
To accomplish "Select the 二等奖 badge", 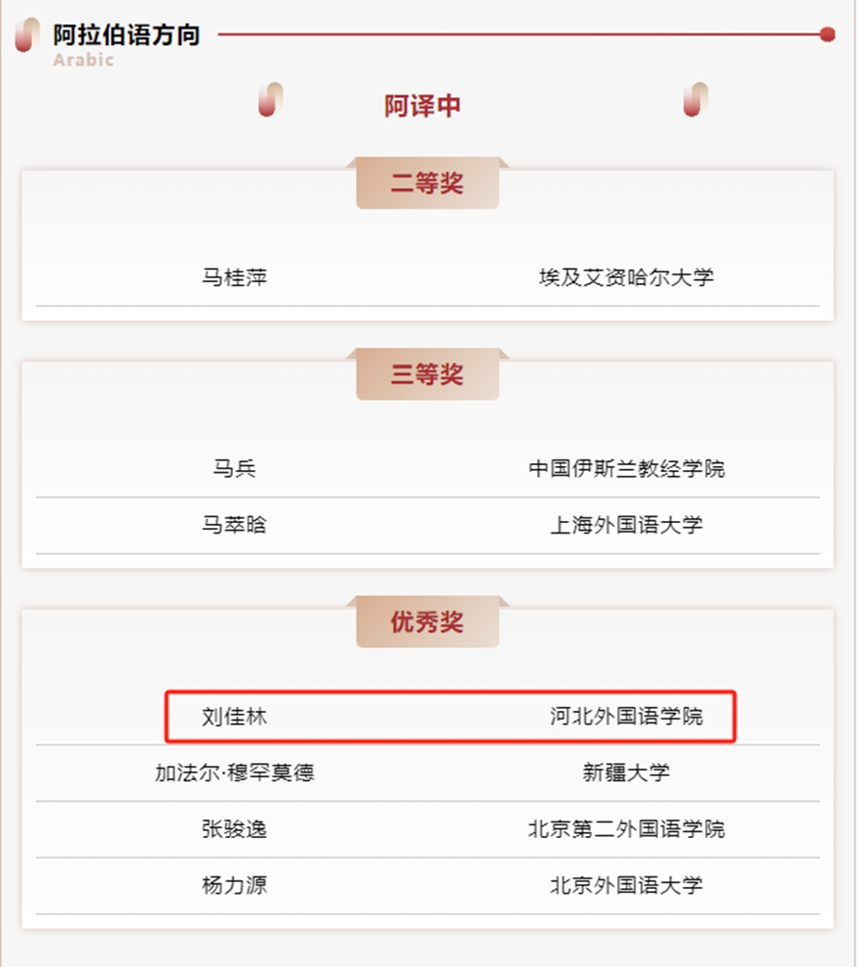I will [428, 183].
